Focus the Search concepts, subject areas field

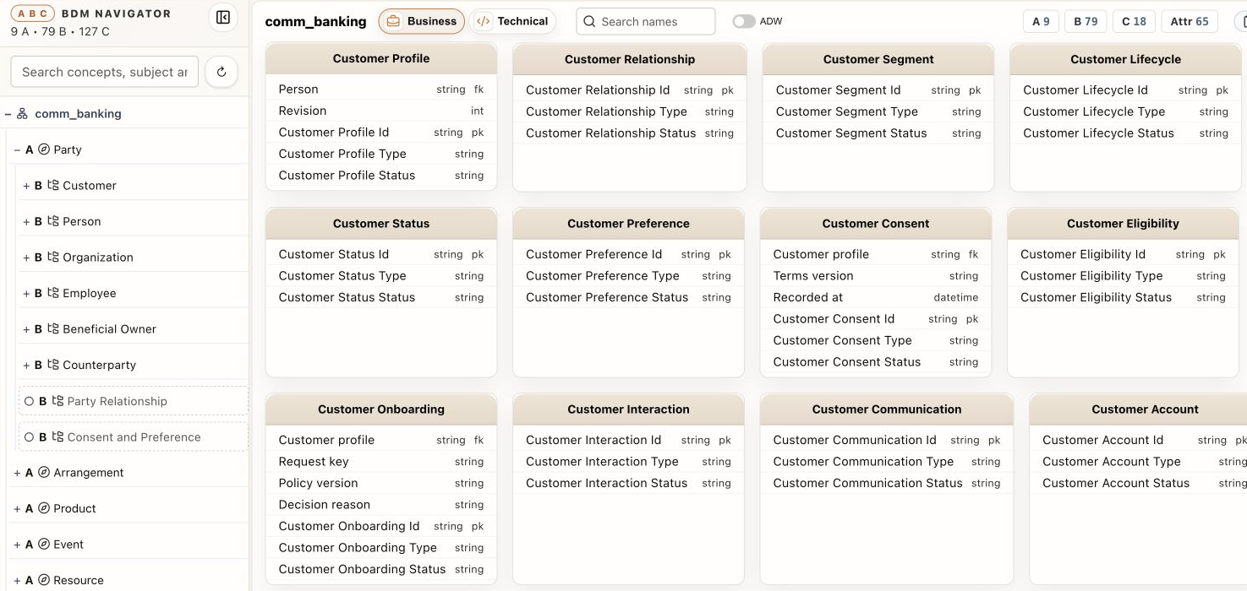pyautogui.click(x=105, y=72)
